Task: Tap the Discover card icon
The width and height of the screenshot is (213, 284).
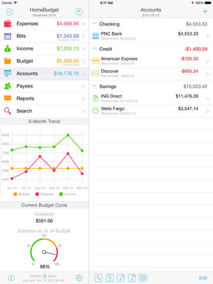Action: pos(95,73)
